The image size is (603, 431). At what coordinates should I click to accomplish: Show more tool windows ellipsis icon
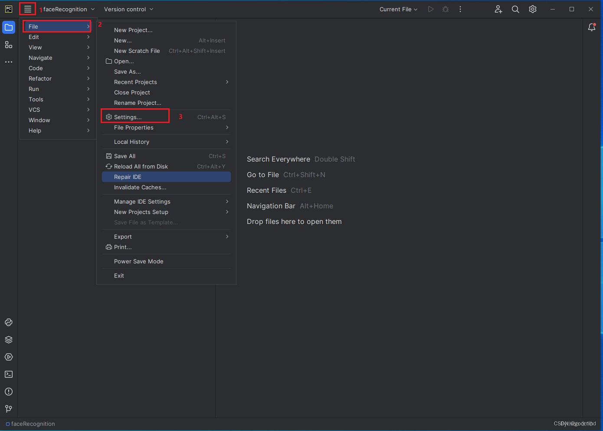(9, 62)
